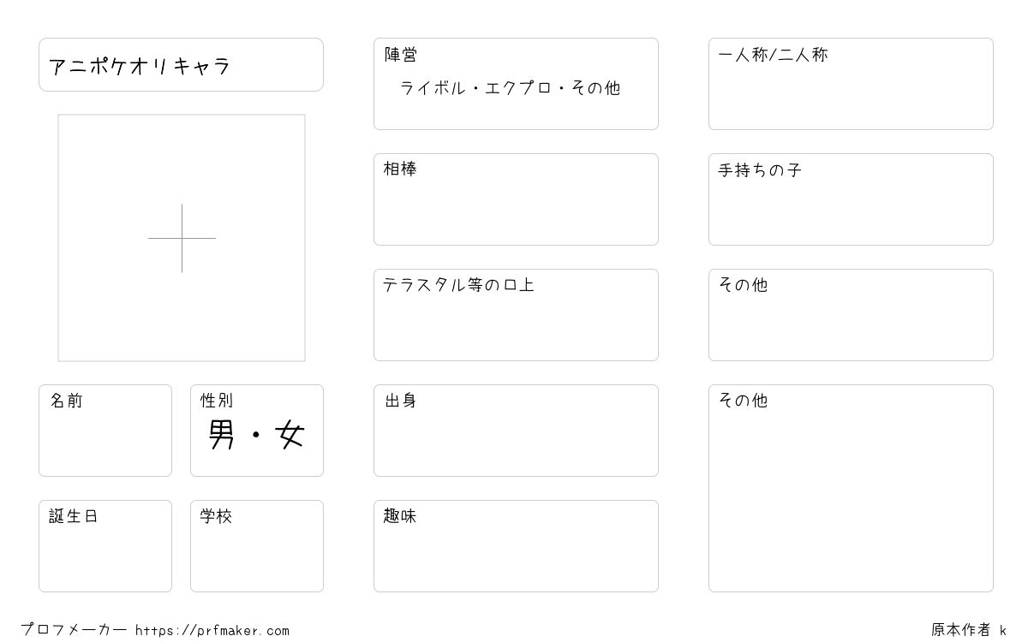Choose 男 in the 性別 box
This screenshot has height=642, width=1028.
pyautogui.click(x=222, y=436)
